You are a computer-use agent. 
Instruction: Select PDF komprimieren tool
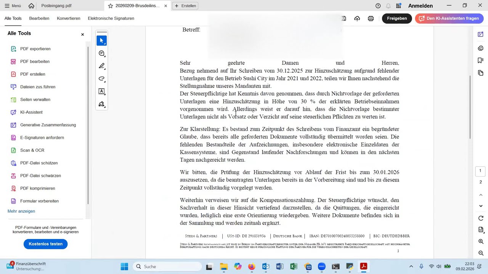37,188
